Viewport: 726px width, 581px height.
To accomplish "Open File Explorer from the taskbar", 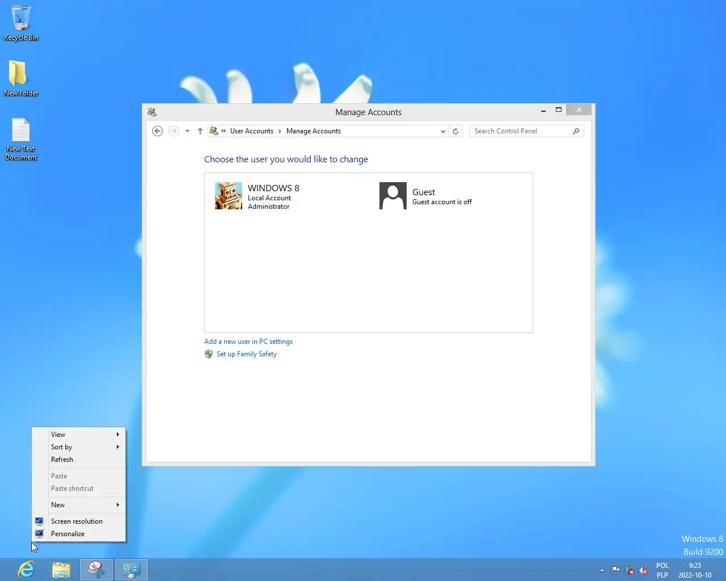I will [61, 569].
